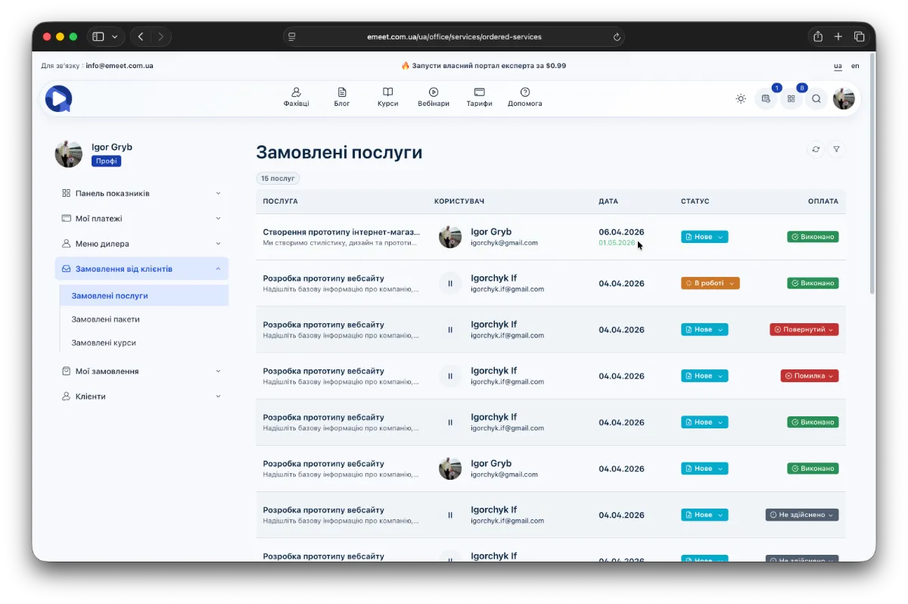Open the messages icon with badge 1
Screen dimensions: 908x604
click(767, 98)
